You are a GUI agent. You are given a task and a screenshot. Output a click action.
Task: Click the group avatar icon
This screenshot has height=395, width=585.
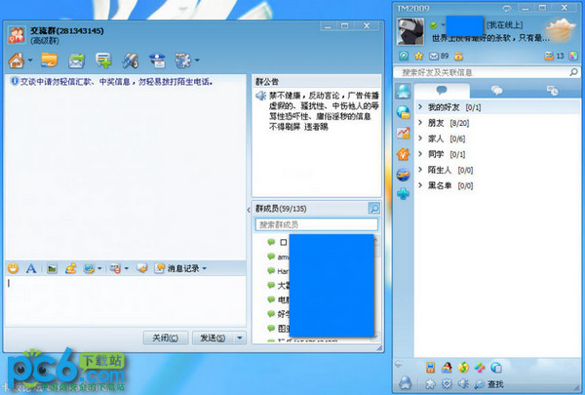pyautogui.click(x=17, y=35)
